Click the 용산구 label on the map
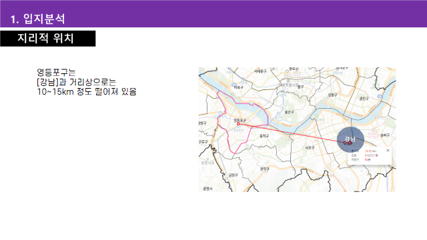 289,112
